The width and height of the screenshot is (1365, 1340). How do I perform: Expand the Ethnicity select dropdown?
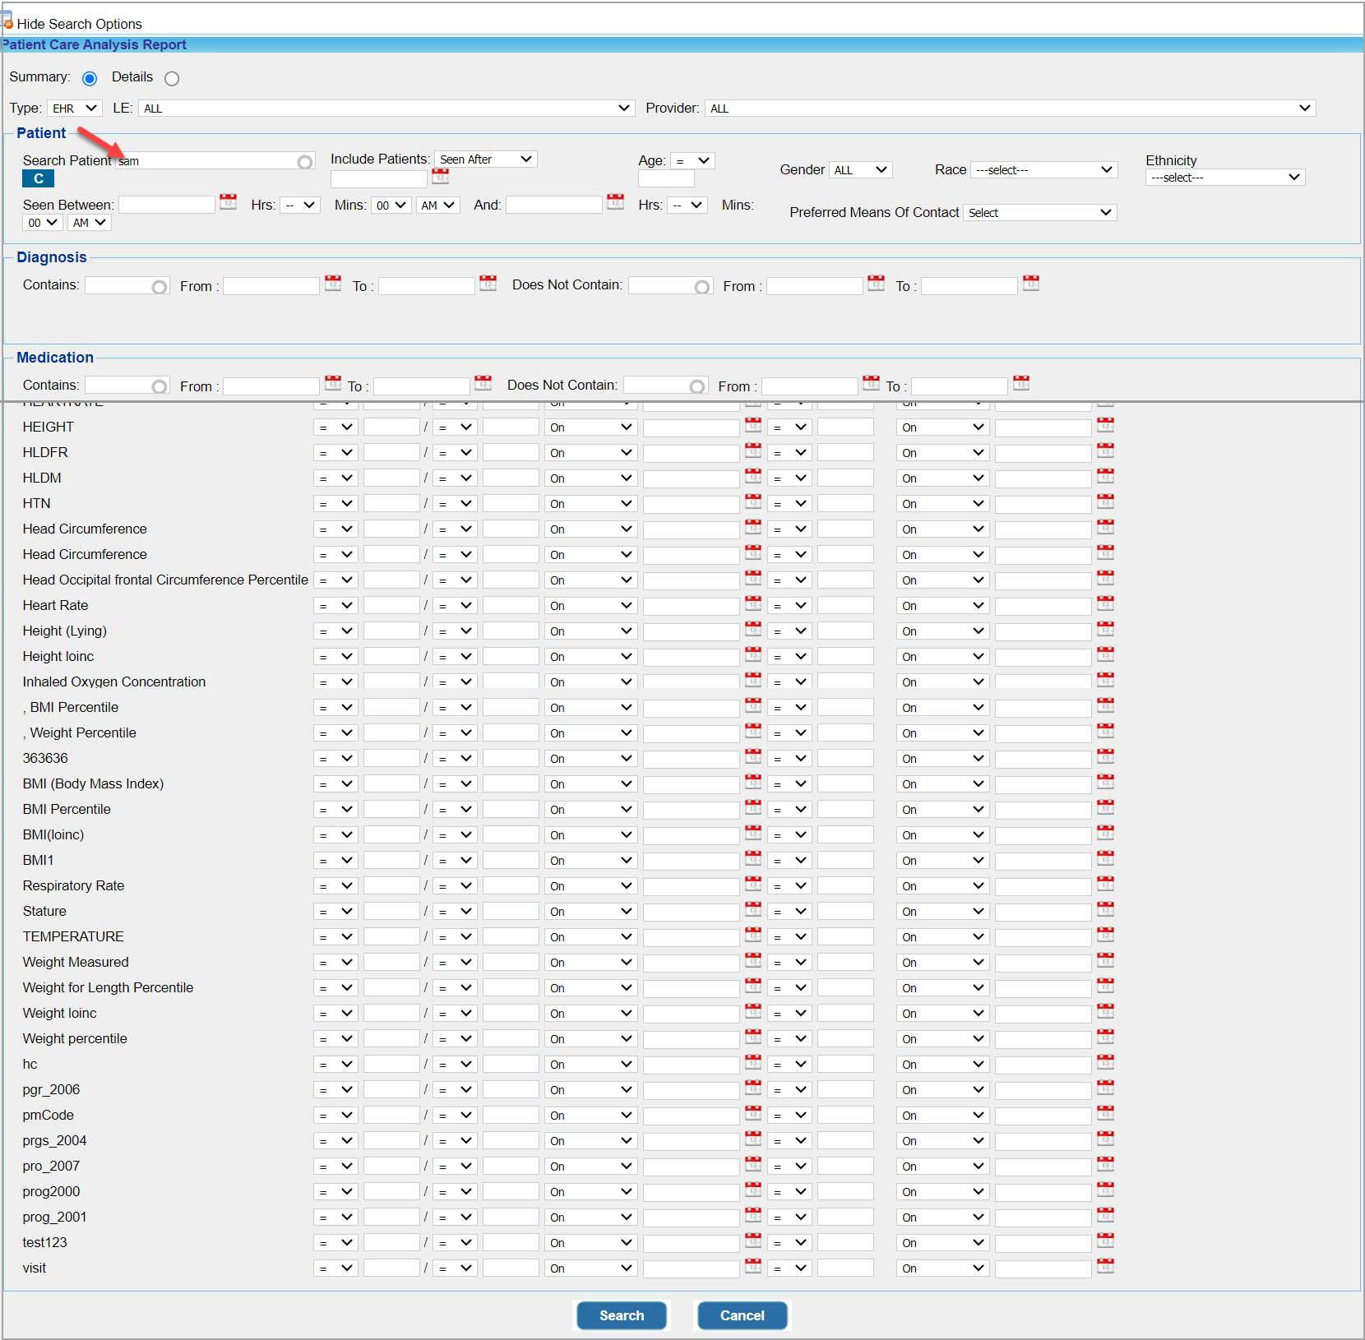[1224, 178]
